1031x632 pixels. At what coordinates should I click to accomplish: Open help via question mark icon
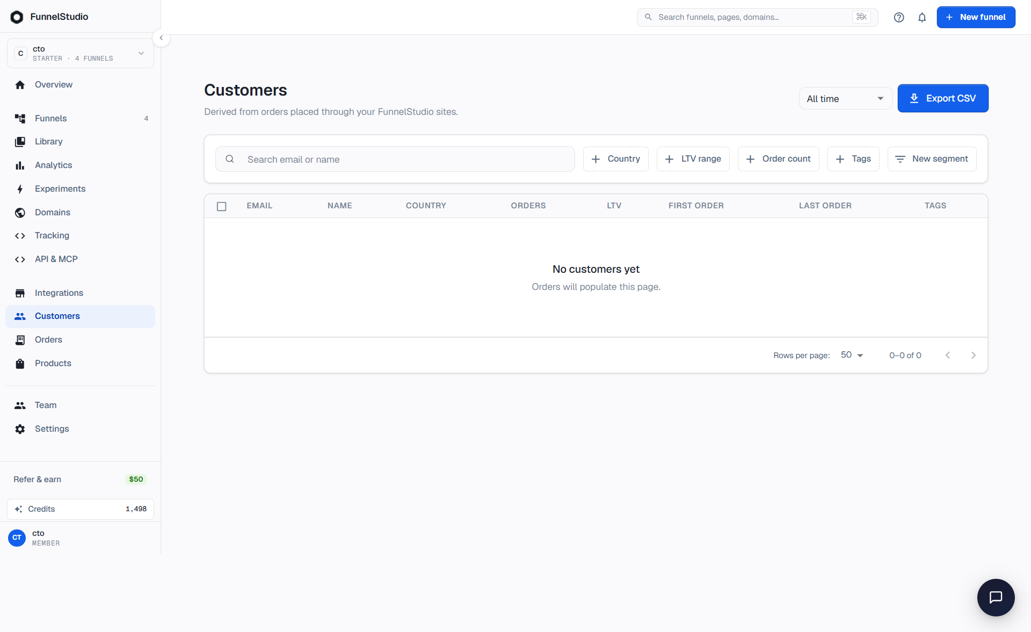click(899, 17)
